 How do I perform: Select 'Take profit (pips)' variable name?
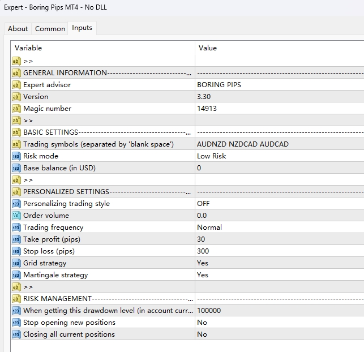52,239
